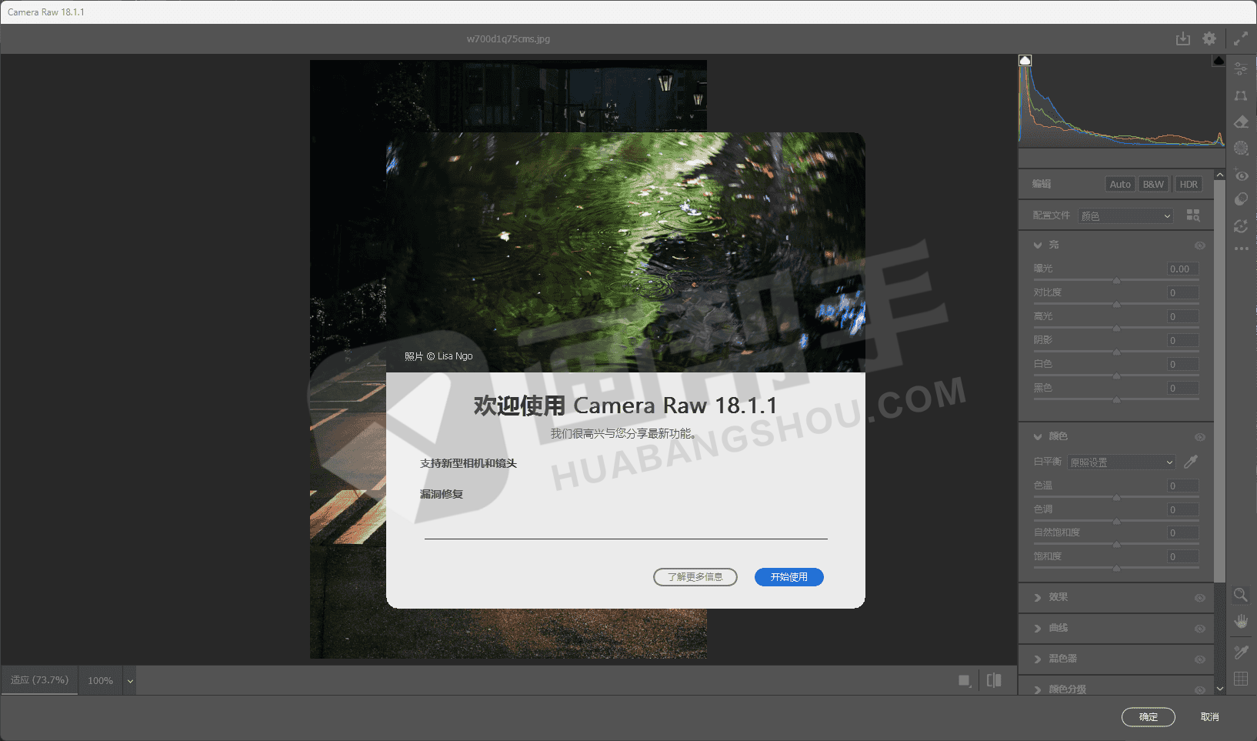This screenshot has width=1257, height=741.
Task: Select the 适应 (73.7%) zoom tab
Action: (39, 680)
